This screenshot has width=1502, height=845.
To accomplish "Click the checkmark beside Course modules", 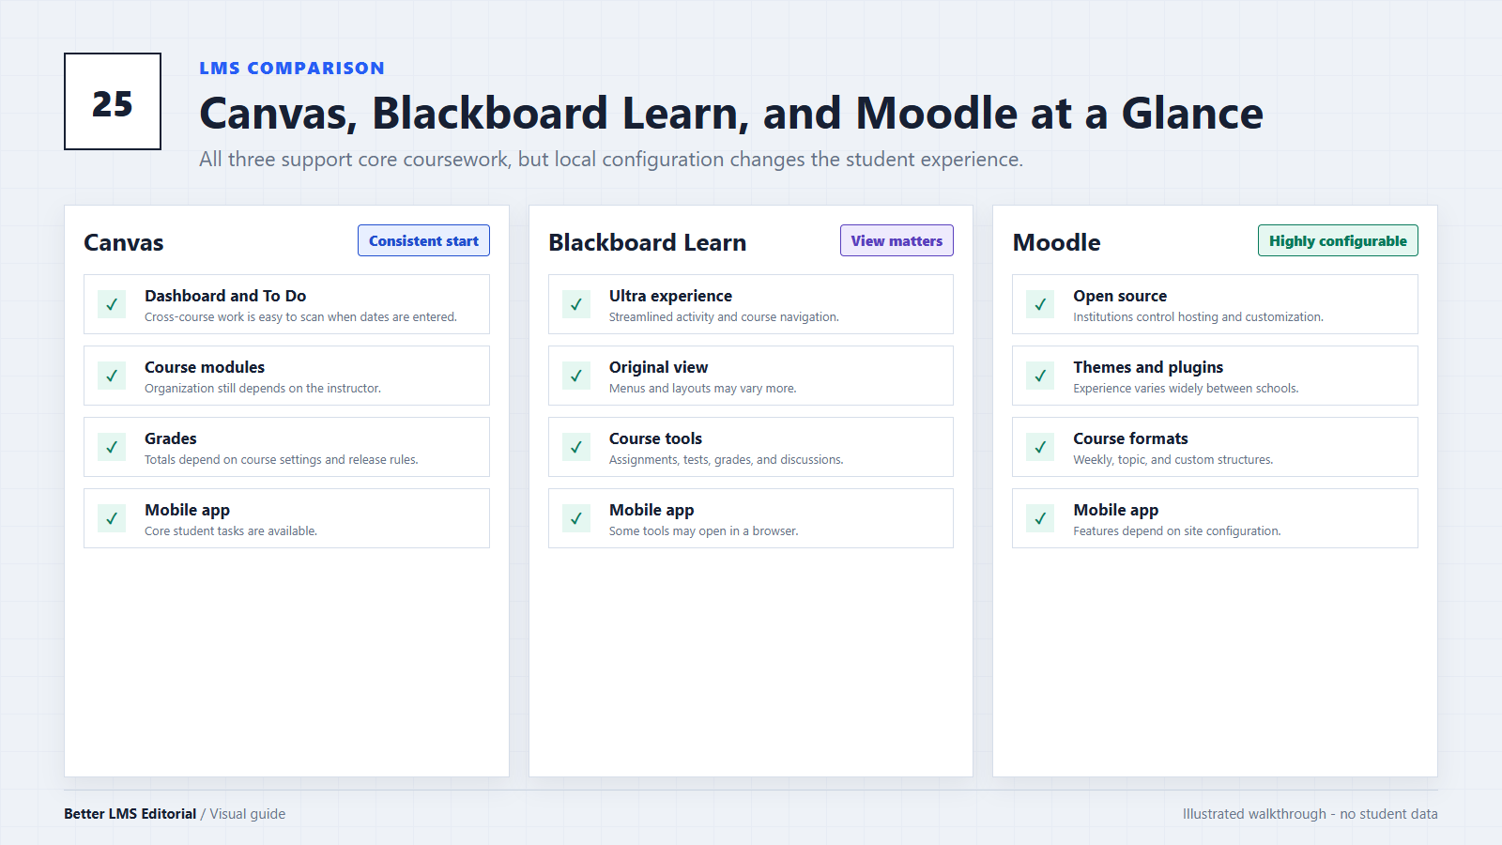I will 112,376.
